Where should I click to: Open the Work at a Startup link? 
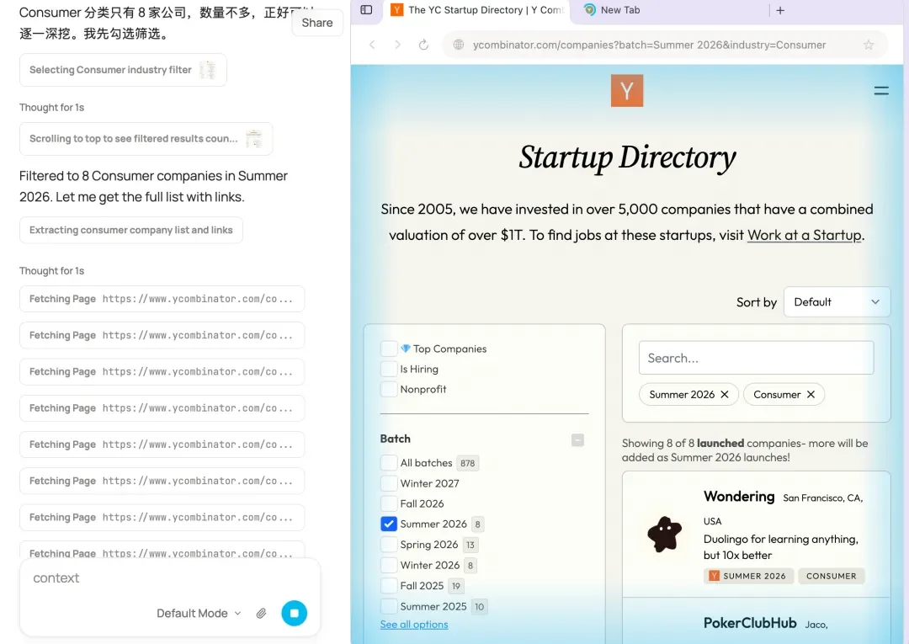[x=804, y=235]
